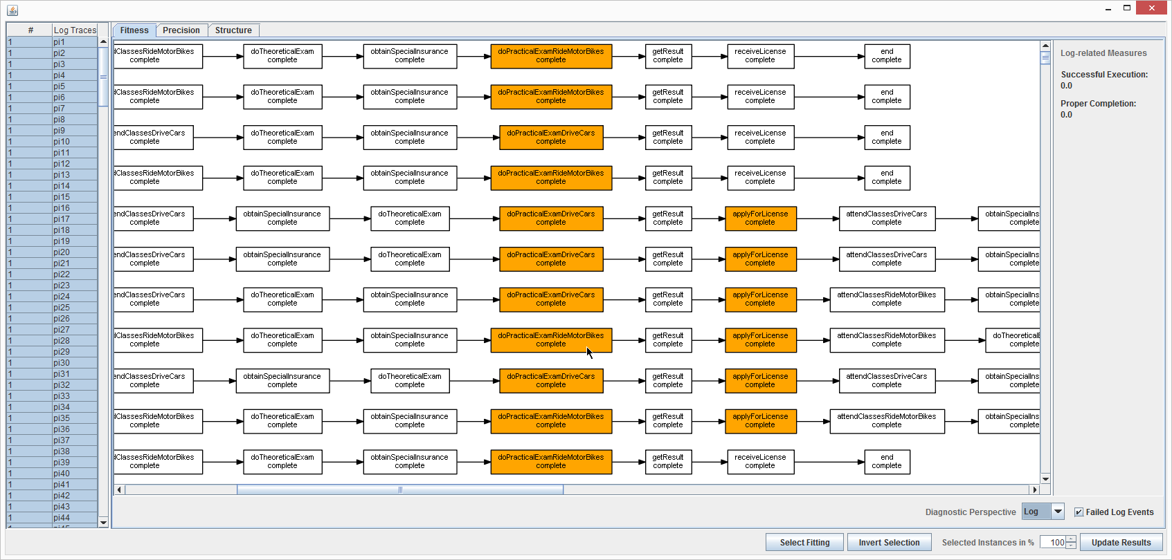Click the Log Traces column header
1172x560 pixels.
(x=75, y=30)
